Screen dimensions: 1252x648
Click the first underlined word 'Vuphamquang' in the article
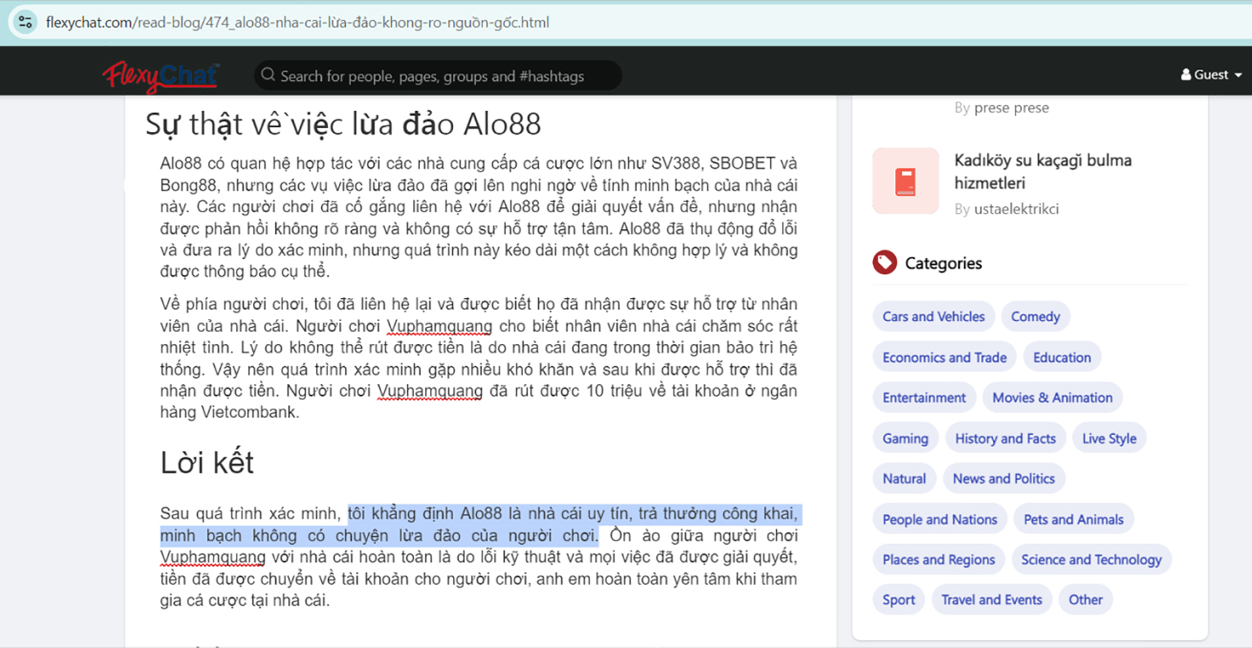(439, 326)
